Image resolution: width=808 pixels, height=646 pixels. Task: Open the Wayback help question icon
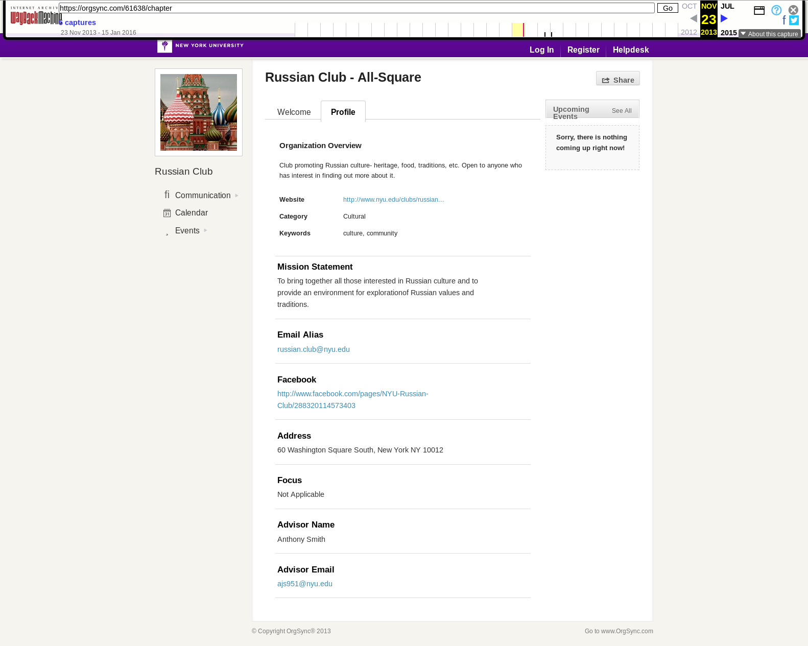pyautogui.click(x=776, y=10)
